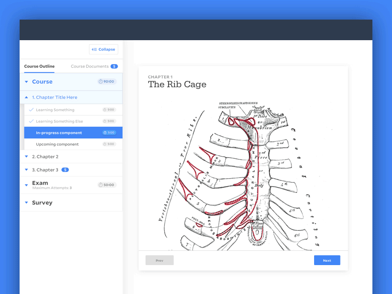Click the 5:00 timer badge on In-progress component
This screenshot has height=294, width=392.
click(x=110, y=132)
